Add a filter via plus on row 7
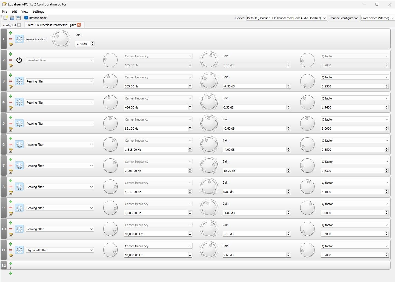The height and width of the screenshot is (282, 395). pos(11,159)
